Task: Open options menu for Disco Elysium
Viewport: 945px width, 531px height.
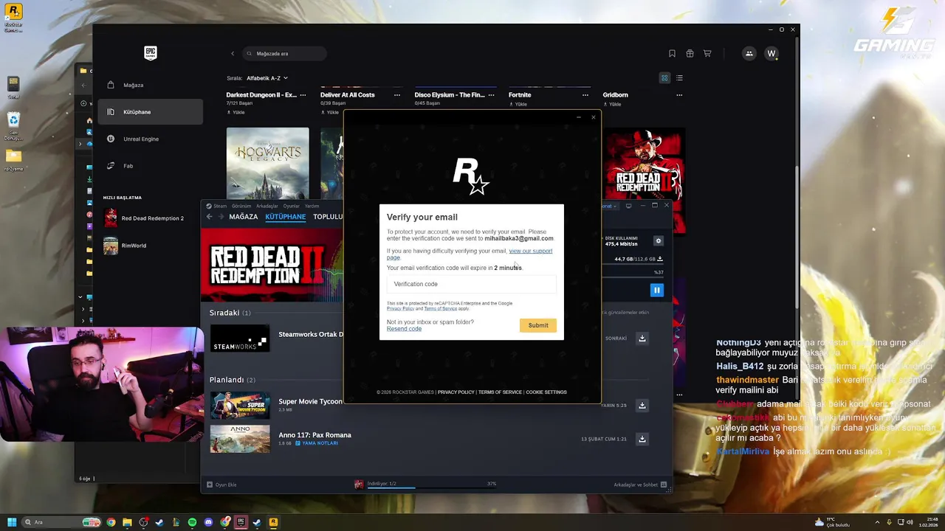Action: pos(491,95)
